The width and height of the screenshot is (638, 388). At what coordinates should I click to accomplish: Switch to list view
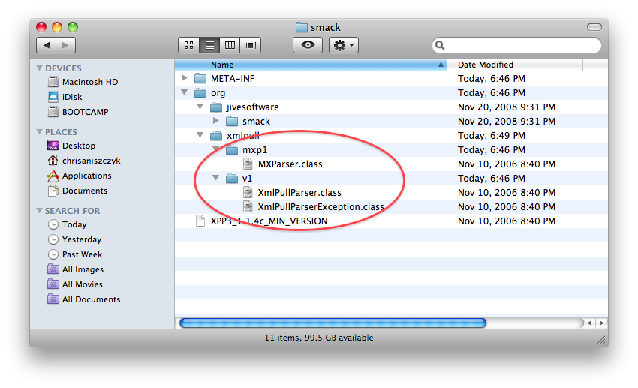[x=209, y=45]
